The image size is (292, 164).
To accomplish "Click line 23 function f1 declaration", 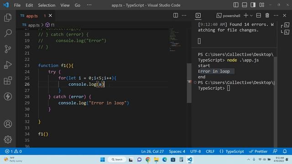I will coord(56,66).
